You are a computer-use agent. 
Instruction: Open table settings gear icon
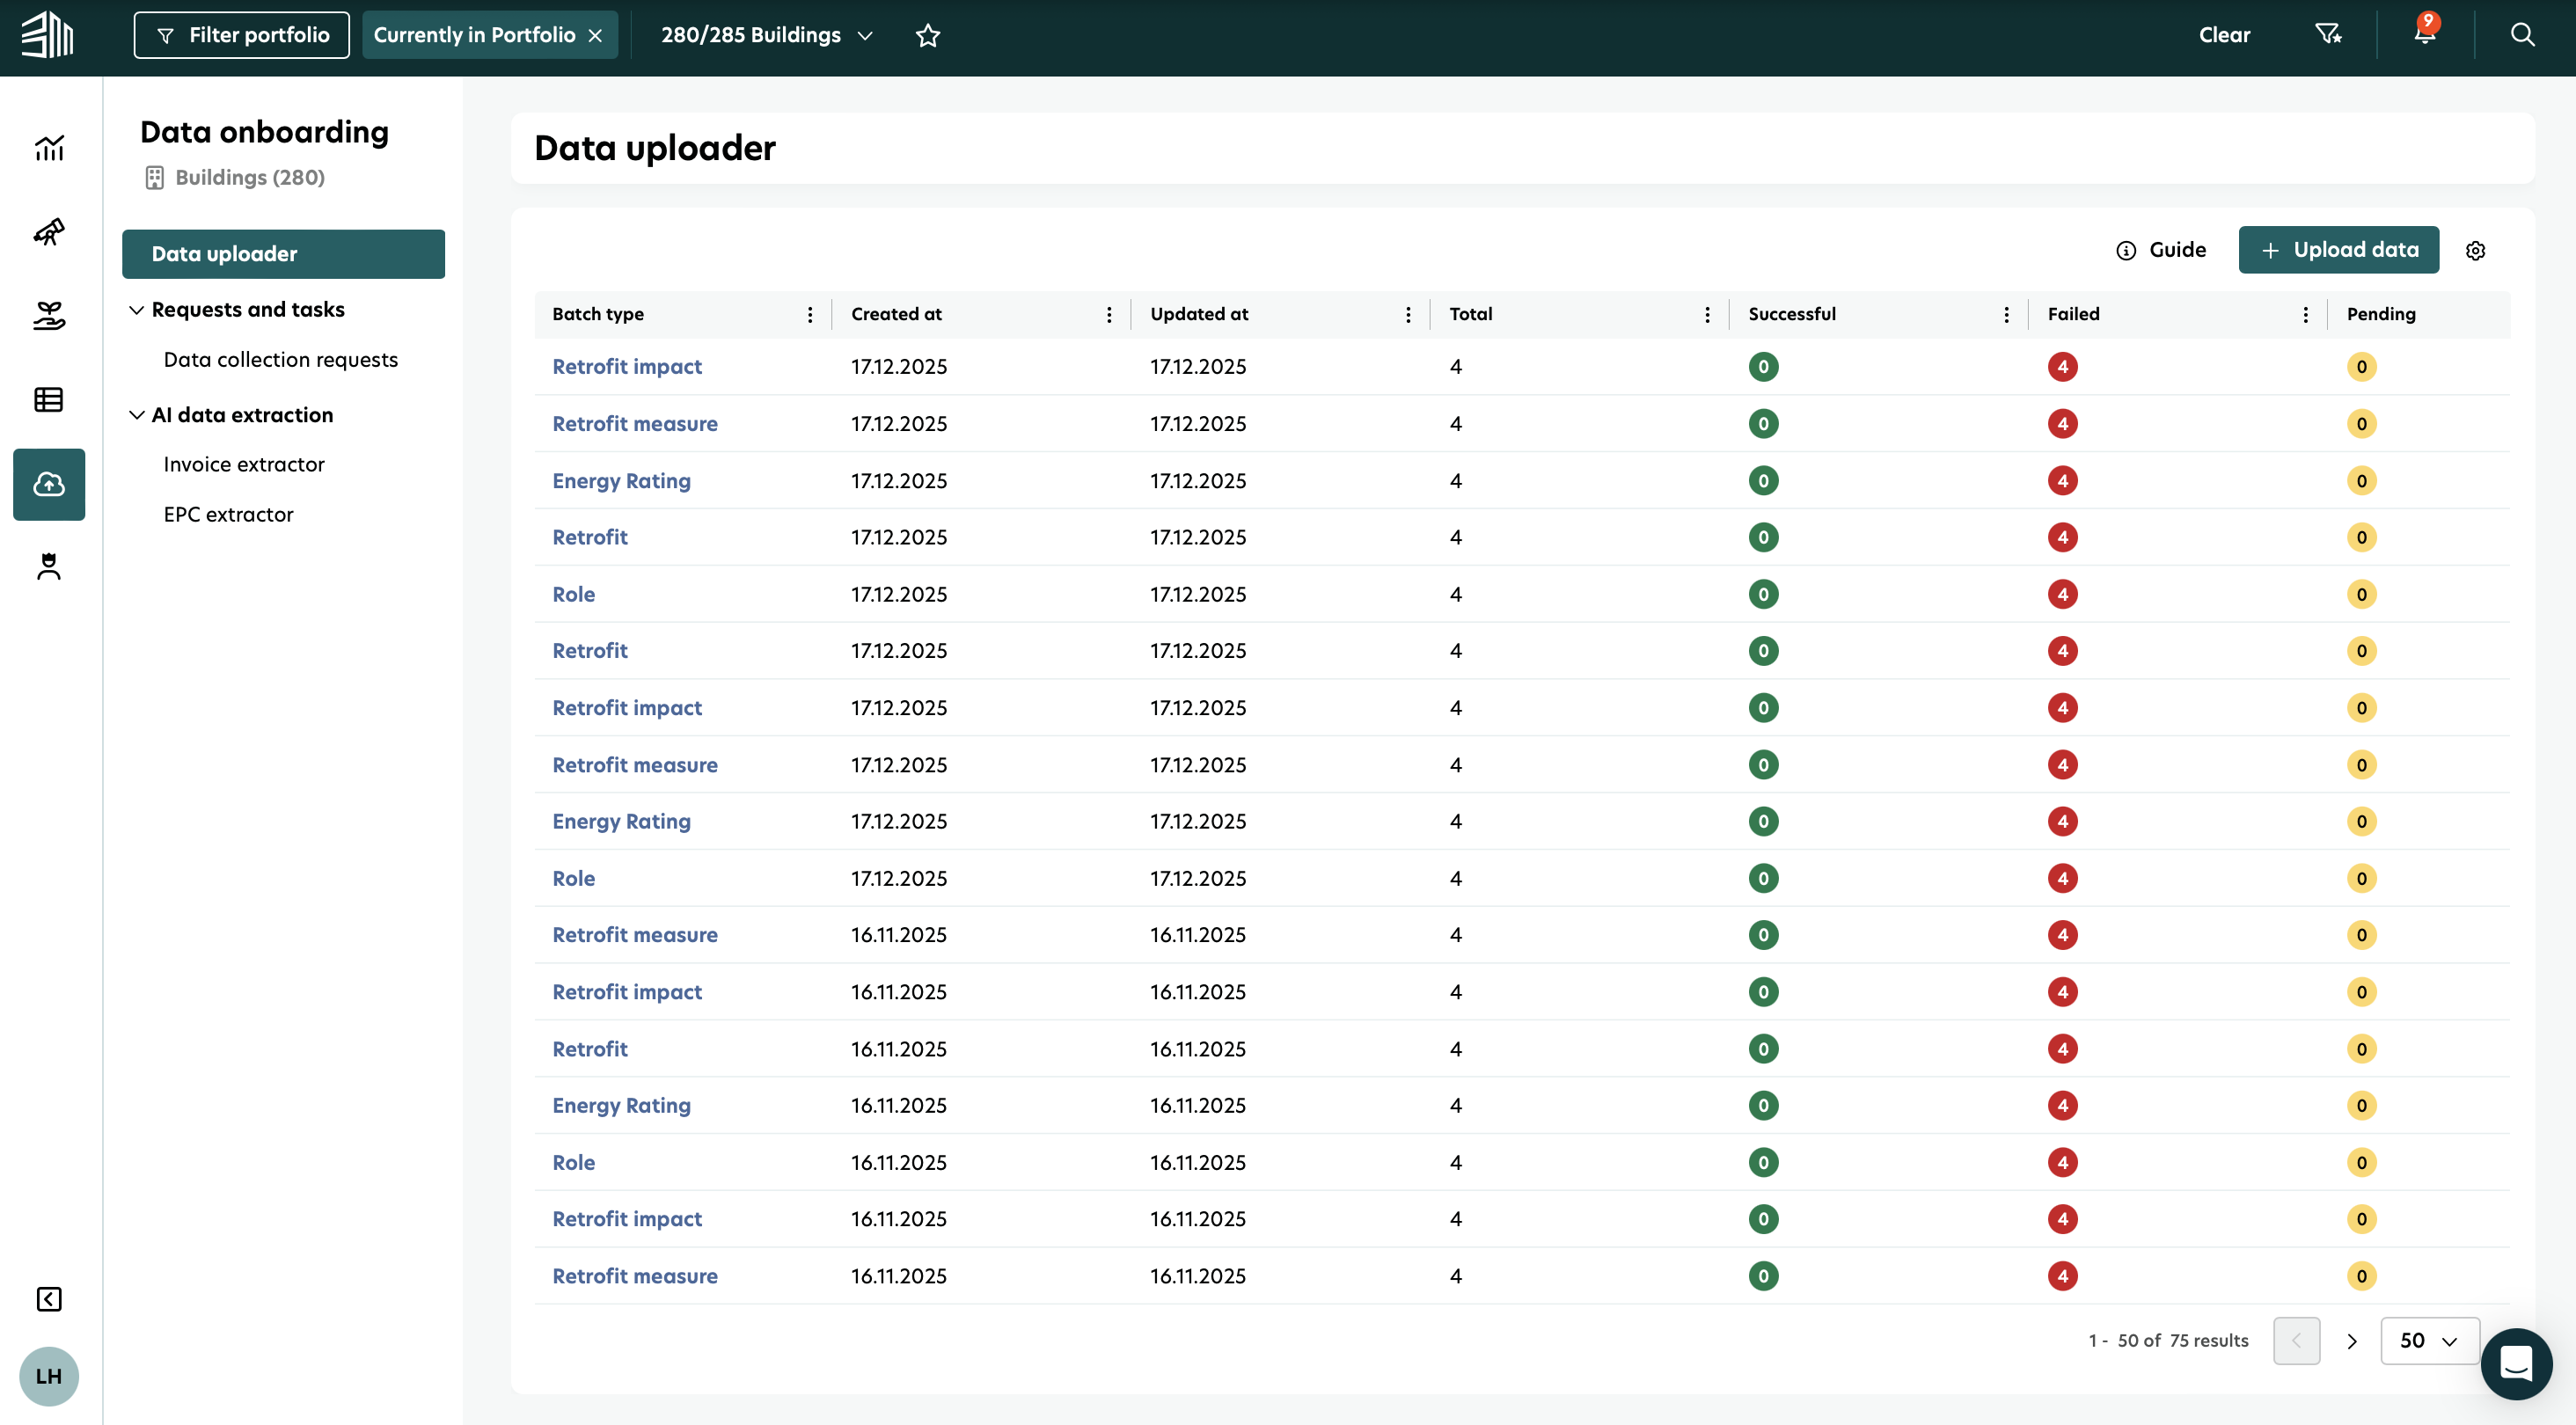tap(2475, 250)
